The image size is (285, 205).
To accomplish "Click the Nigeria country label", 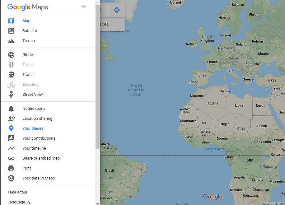I will (222, 138).
